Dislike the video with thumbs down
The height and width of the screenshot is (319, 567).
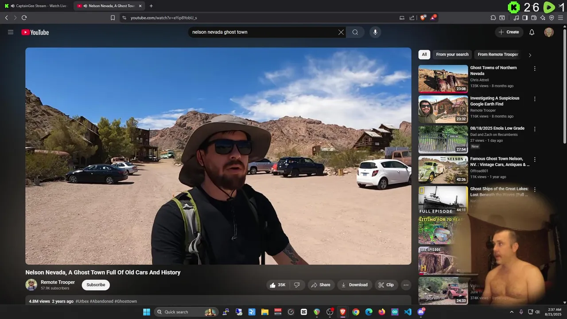point(297,285)
